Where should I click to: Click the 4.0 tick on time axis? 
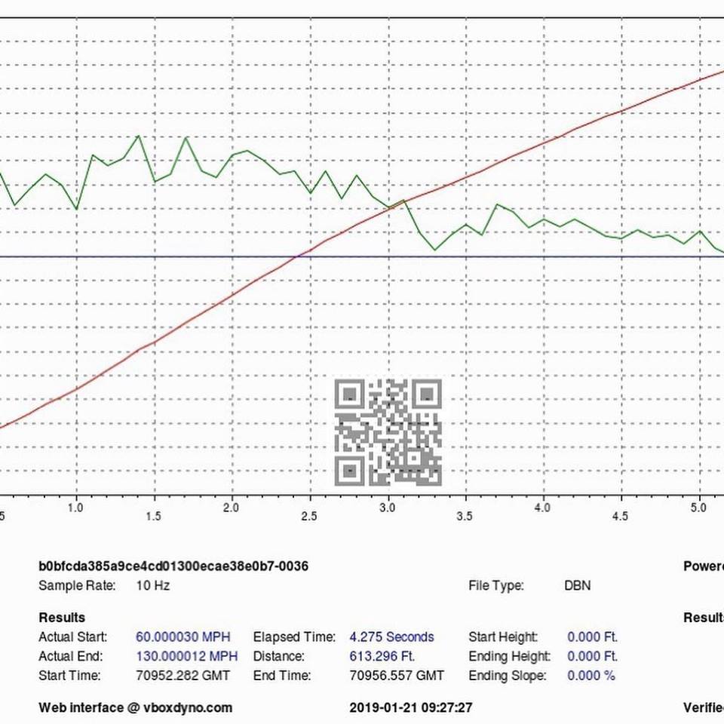coord(541,508)
